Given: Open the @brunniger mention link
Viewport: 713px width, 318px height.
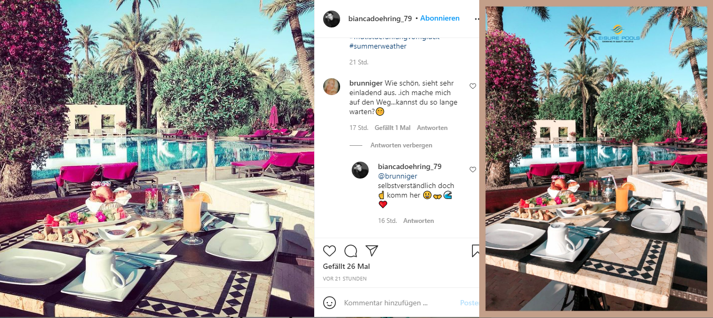Looking at the screenshot, I should 397,176.
